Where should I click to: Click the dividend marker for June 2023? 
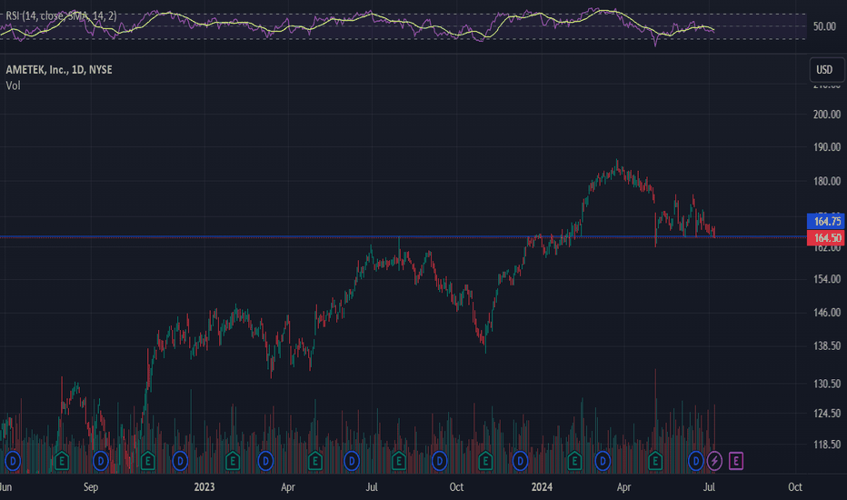(x=352, y=461)
